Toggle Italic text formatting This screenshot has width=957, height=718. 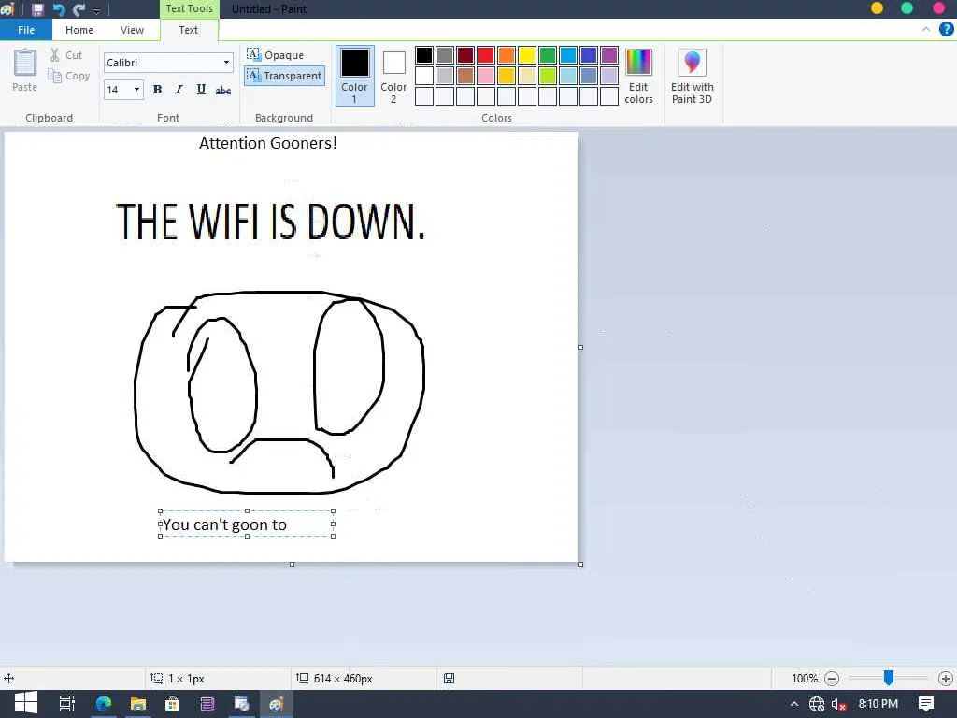(179, 90)
